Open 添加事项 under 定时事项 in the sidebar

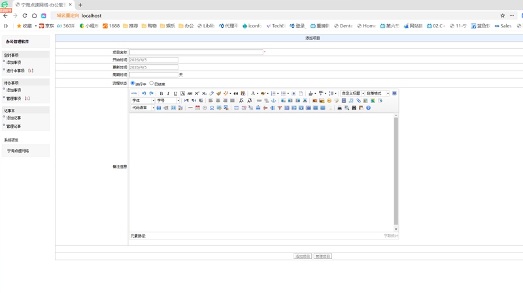click(14, 63)
